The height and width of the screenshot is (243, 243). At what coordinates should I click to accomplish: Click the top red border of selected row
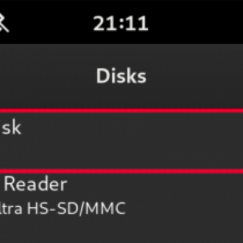(x=122, y=111)
